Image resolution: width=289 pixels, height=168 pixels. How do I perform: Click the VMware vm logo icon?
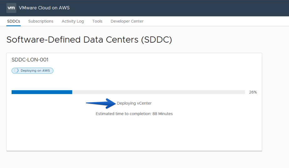(11, 8)
